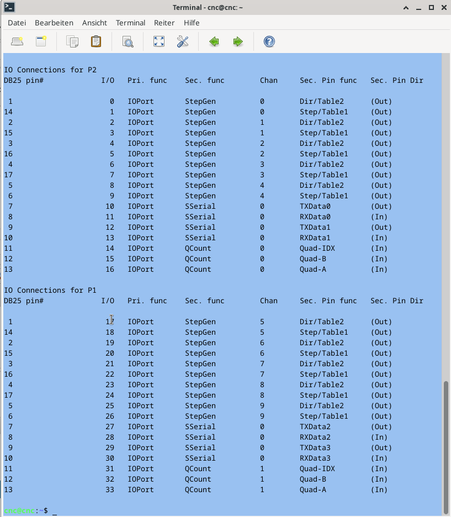Open a new terminal tab icon

[17, 41]
